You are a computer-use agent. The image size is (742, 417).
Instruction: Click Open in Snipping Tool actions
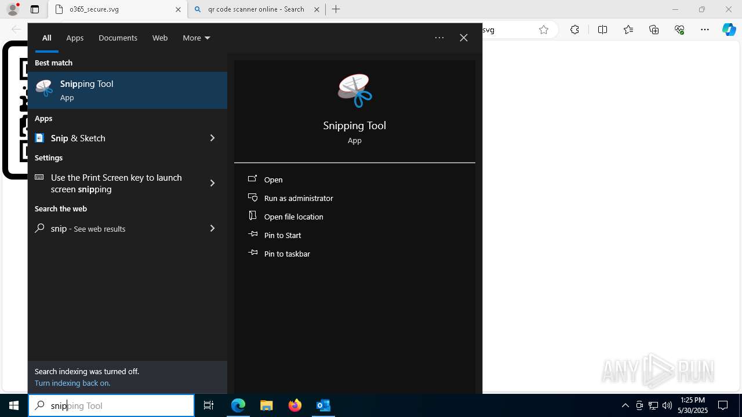pyautogui.click(x=274, y=180)
